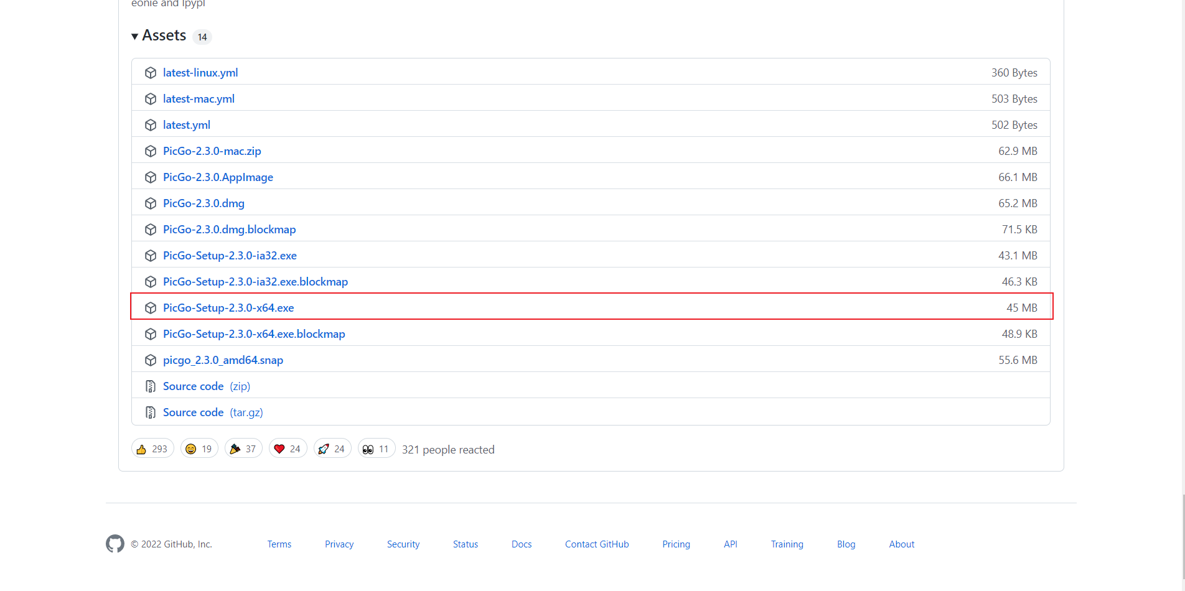Click package icon beside latest-linux.yml
This screenshot has width=1185, height=591.
tap(150, 73)
